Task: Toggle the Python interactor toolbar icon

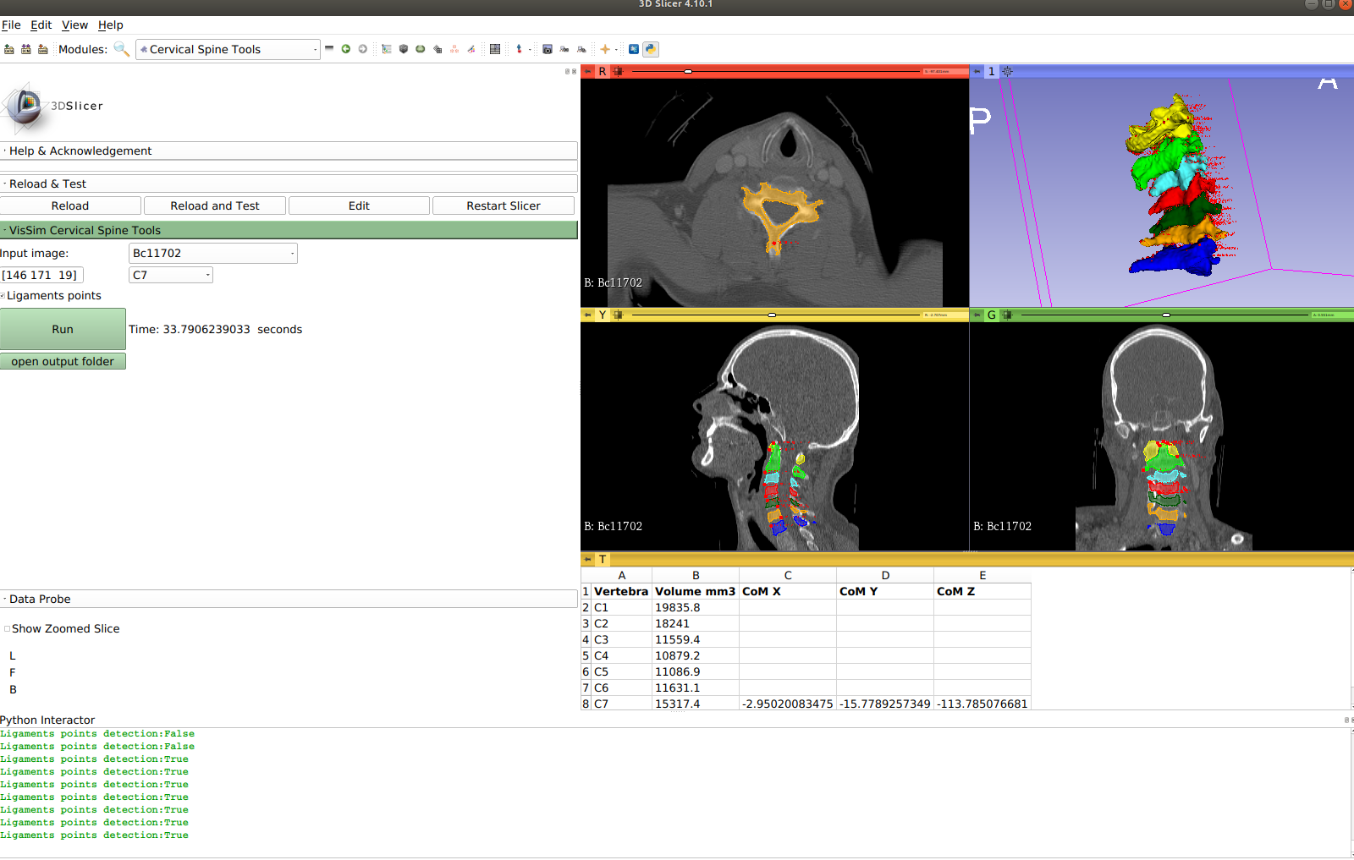Action: 651,49
